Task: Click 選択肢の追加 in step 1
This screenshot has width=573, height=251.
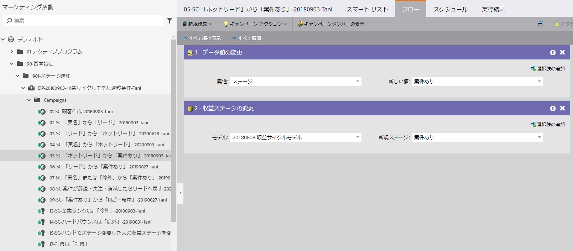Action: click(x=548, y=68)
